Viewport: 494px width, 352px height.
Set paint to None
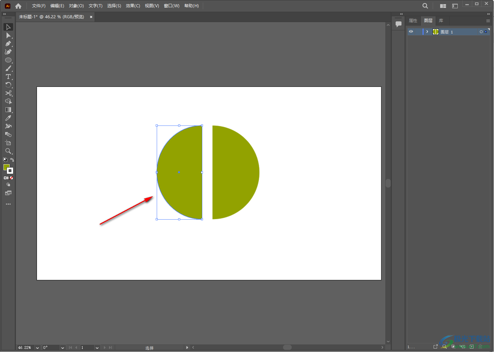(11, 178)
